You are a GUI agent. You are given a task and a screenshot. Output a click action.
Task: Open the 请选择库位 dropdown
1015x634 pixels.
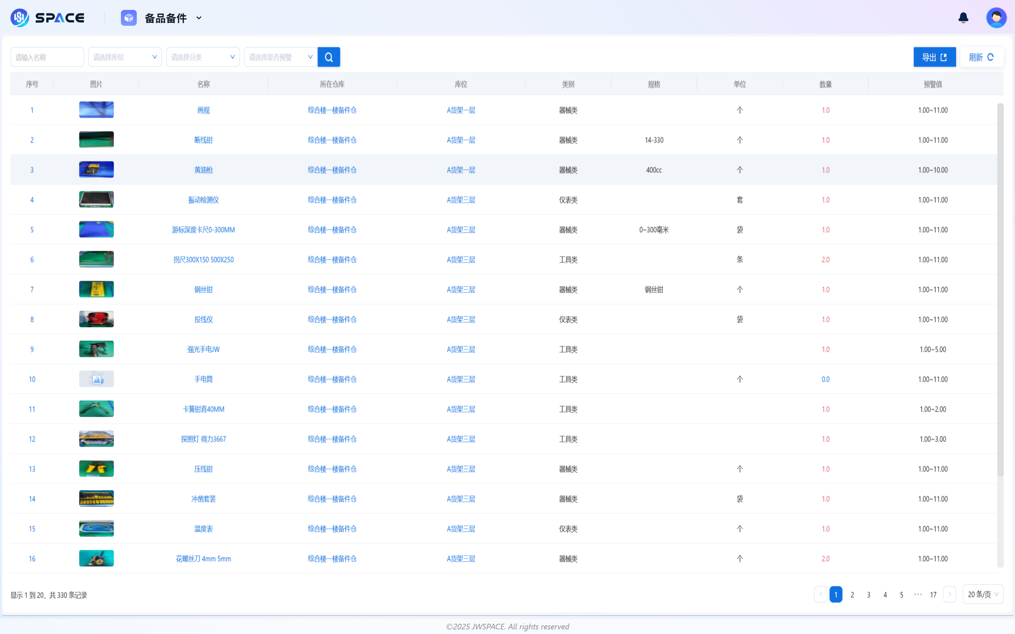pos(125,57)
